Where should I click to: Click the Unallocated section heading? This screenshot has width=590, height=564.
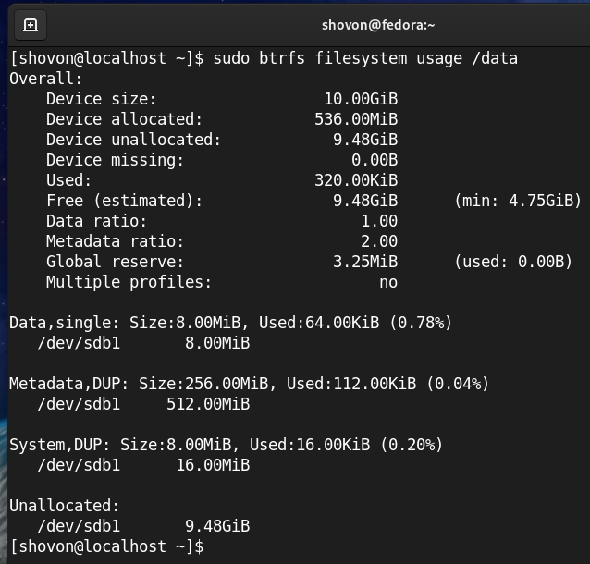[x=65, y=506]
